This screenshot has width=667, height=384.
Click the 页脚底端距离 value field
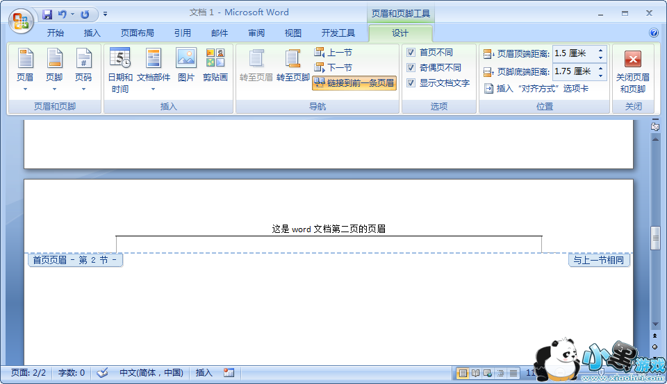click(x=575, y=71)
